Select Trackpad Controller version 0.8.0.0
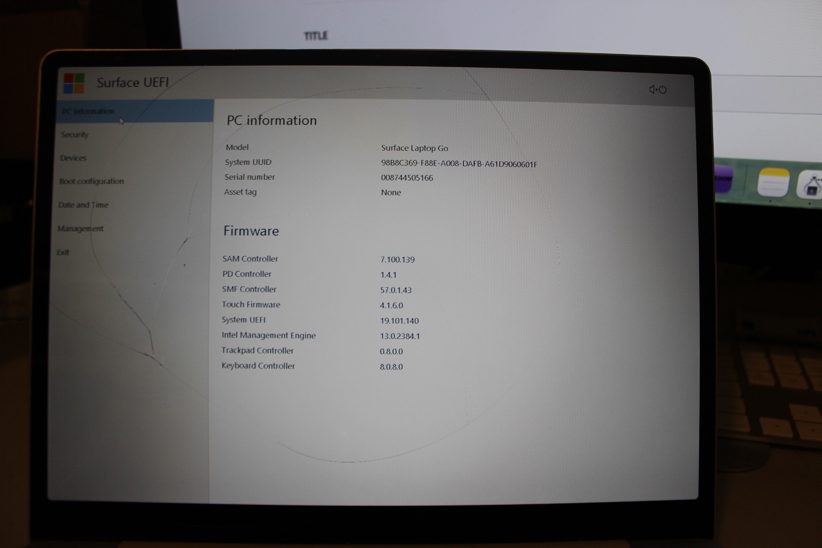The width and height of the screenshot is (822, 548). [391, 352]
